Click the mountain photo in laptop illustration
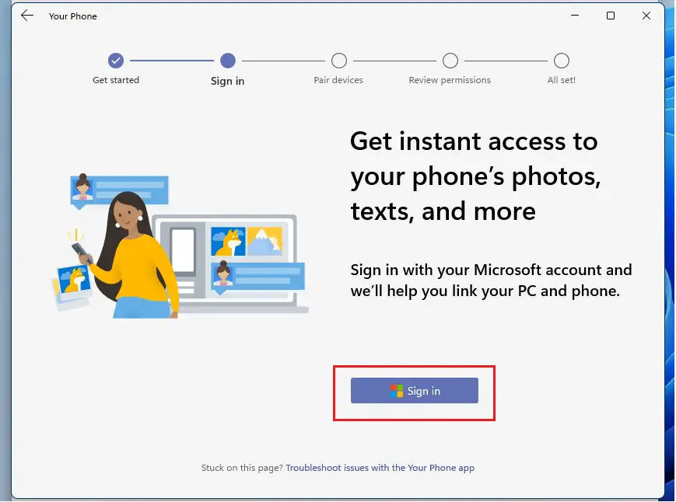The height and width of the screenshot is (502, 676). (264, 241)
